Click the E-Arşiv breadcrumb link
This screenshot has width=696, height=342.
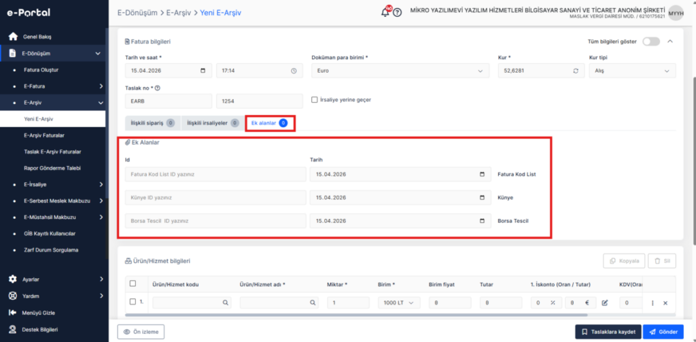179,13
